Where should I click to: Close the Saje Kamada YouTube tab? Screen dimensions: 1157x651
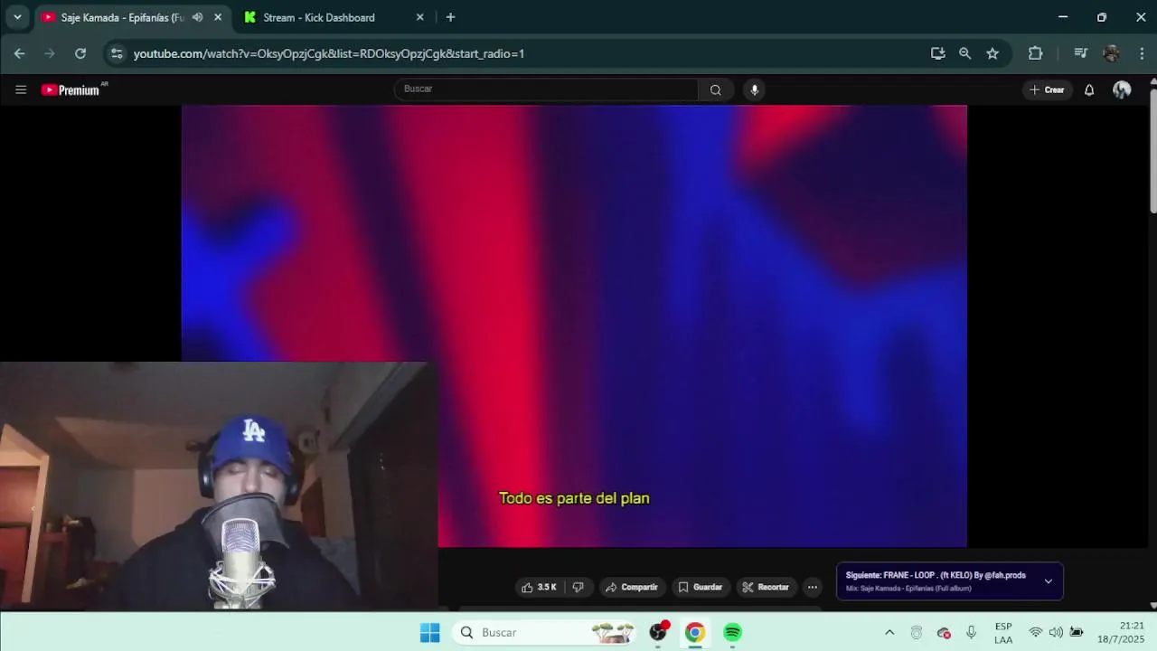[x=218, y=17]
